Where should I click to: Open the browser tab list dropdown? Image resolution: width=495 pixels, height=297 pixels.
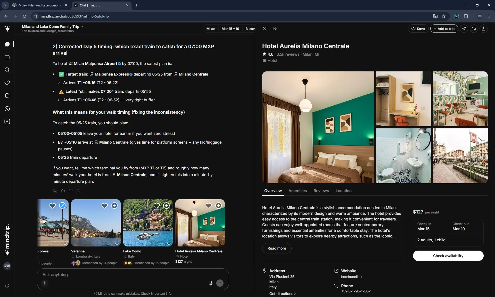5,5
